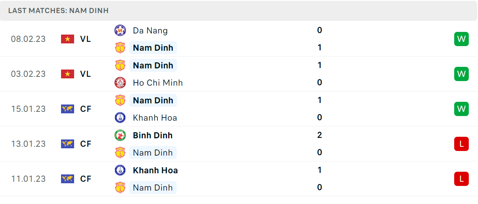478x204 pixels.
Task: Open the Da Nang team link
Action: (x=150, y=30)
